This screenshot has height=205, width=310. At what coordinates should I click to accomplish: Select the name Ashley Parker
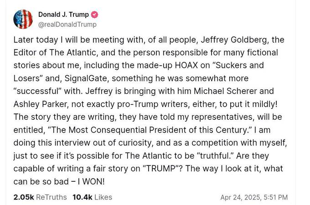40,104
